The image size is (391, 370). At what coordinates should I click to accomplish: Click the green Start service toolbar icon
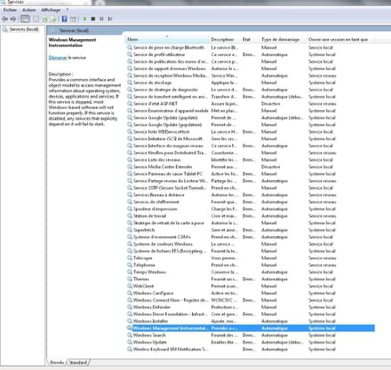pos(84,19)
